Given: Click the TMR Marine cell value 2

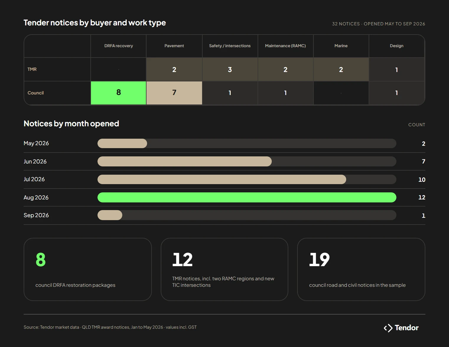Looking at the screenshot, I should click(341, 70).
